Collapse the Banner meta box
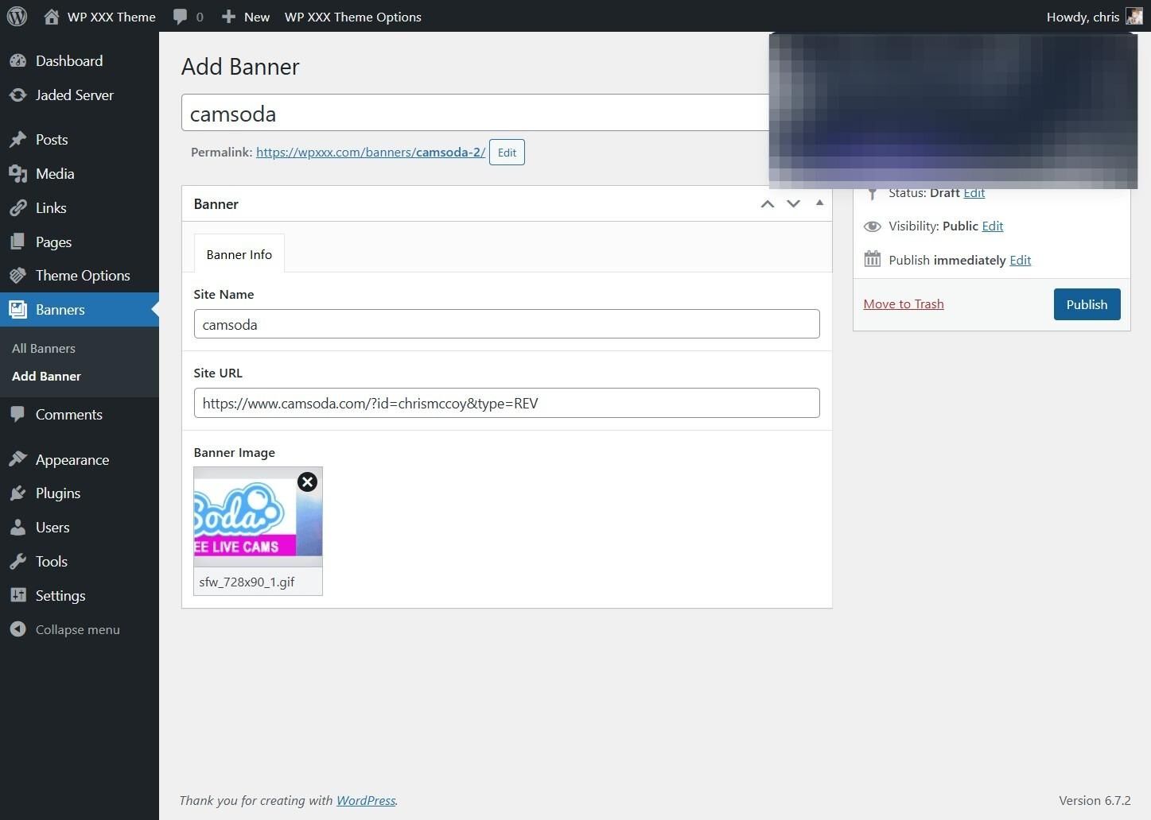This screenshot has width=1151, height=820. [819, 203]
